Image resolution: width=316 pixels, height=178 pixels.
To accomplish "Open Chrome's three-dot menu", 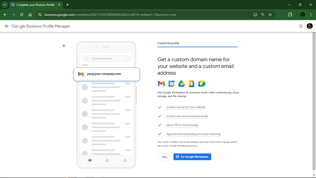I will tap(310, 14).
